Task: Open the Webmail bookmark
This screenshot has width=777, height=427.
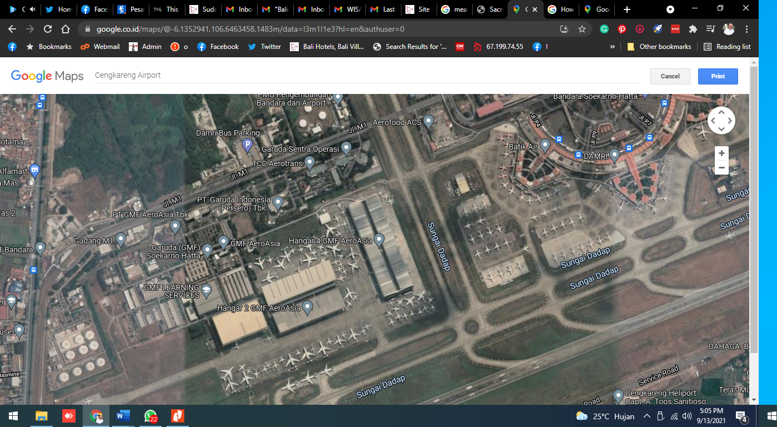Action: pos(100,47)
